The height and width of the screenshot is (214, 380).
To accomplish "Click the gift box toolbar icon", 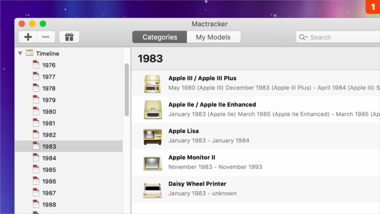I will coord(69,37).
